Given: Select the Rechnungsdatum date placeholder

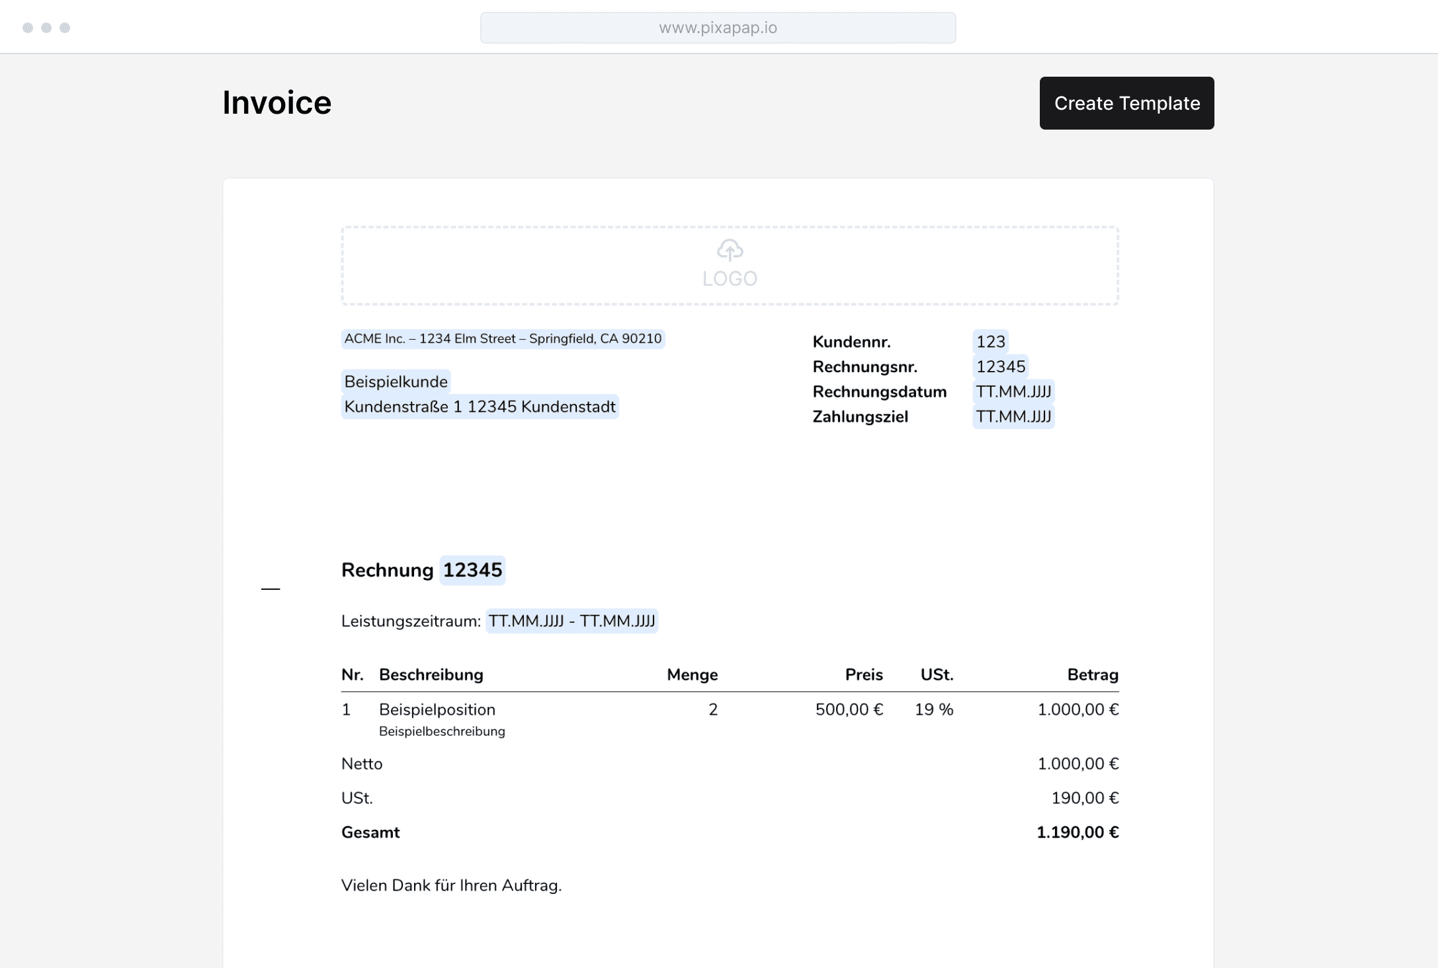Looking at the screenshot, I should click(x=1013, y=392).
